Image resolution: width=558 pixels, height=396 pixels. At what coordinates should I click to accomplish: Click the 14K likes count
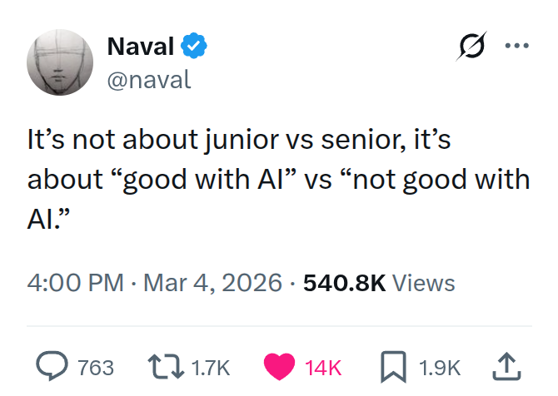(321, 367)
